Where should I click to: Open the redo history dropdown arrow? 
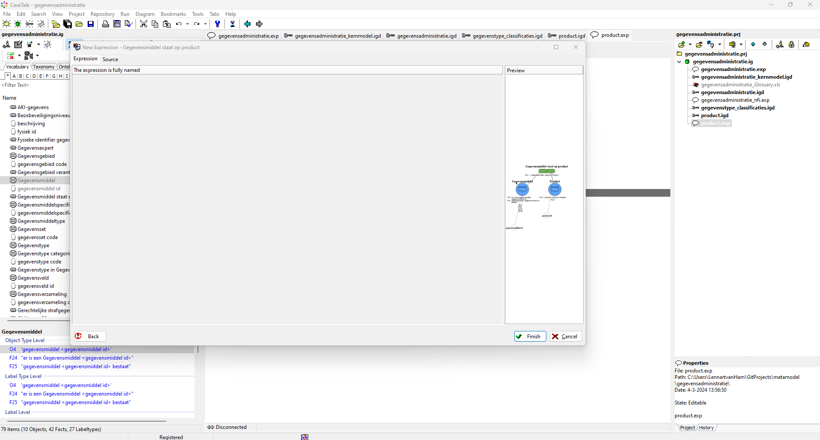point(205,24)
